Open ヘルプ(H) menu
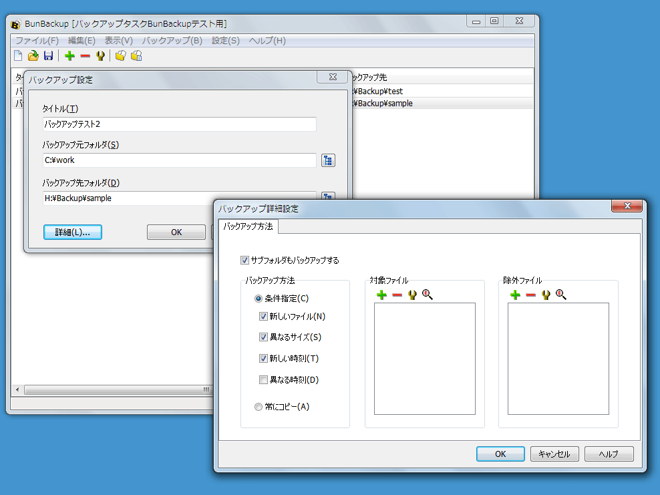 267,40
